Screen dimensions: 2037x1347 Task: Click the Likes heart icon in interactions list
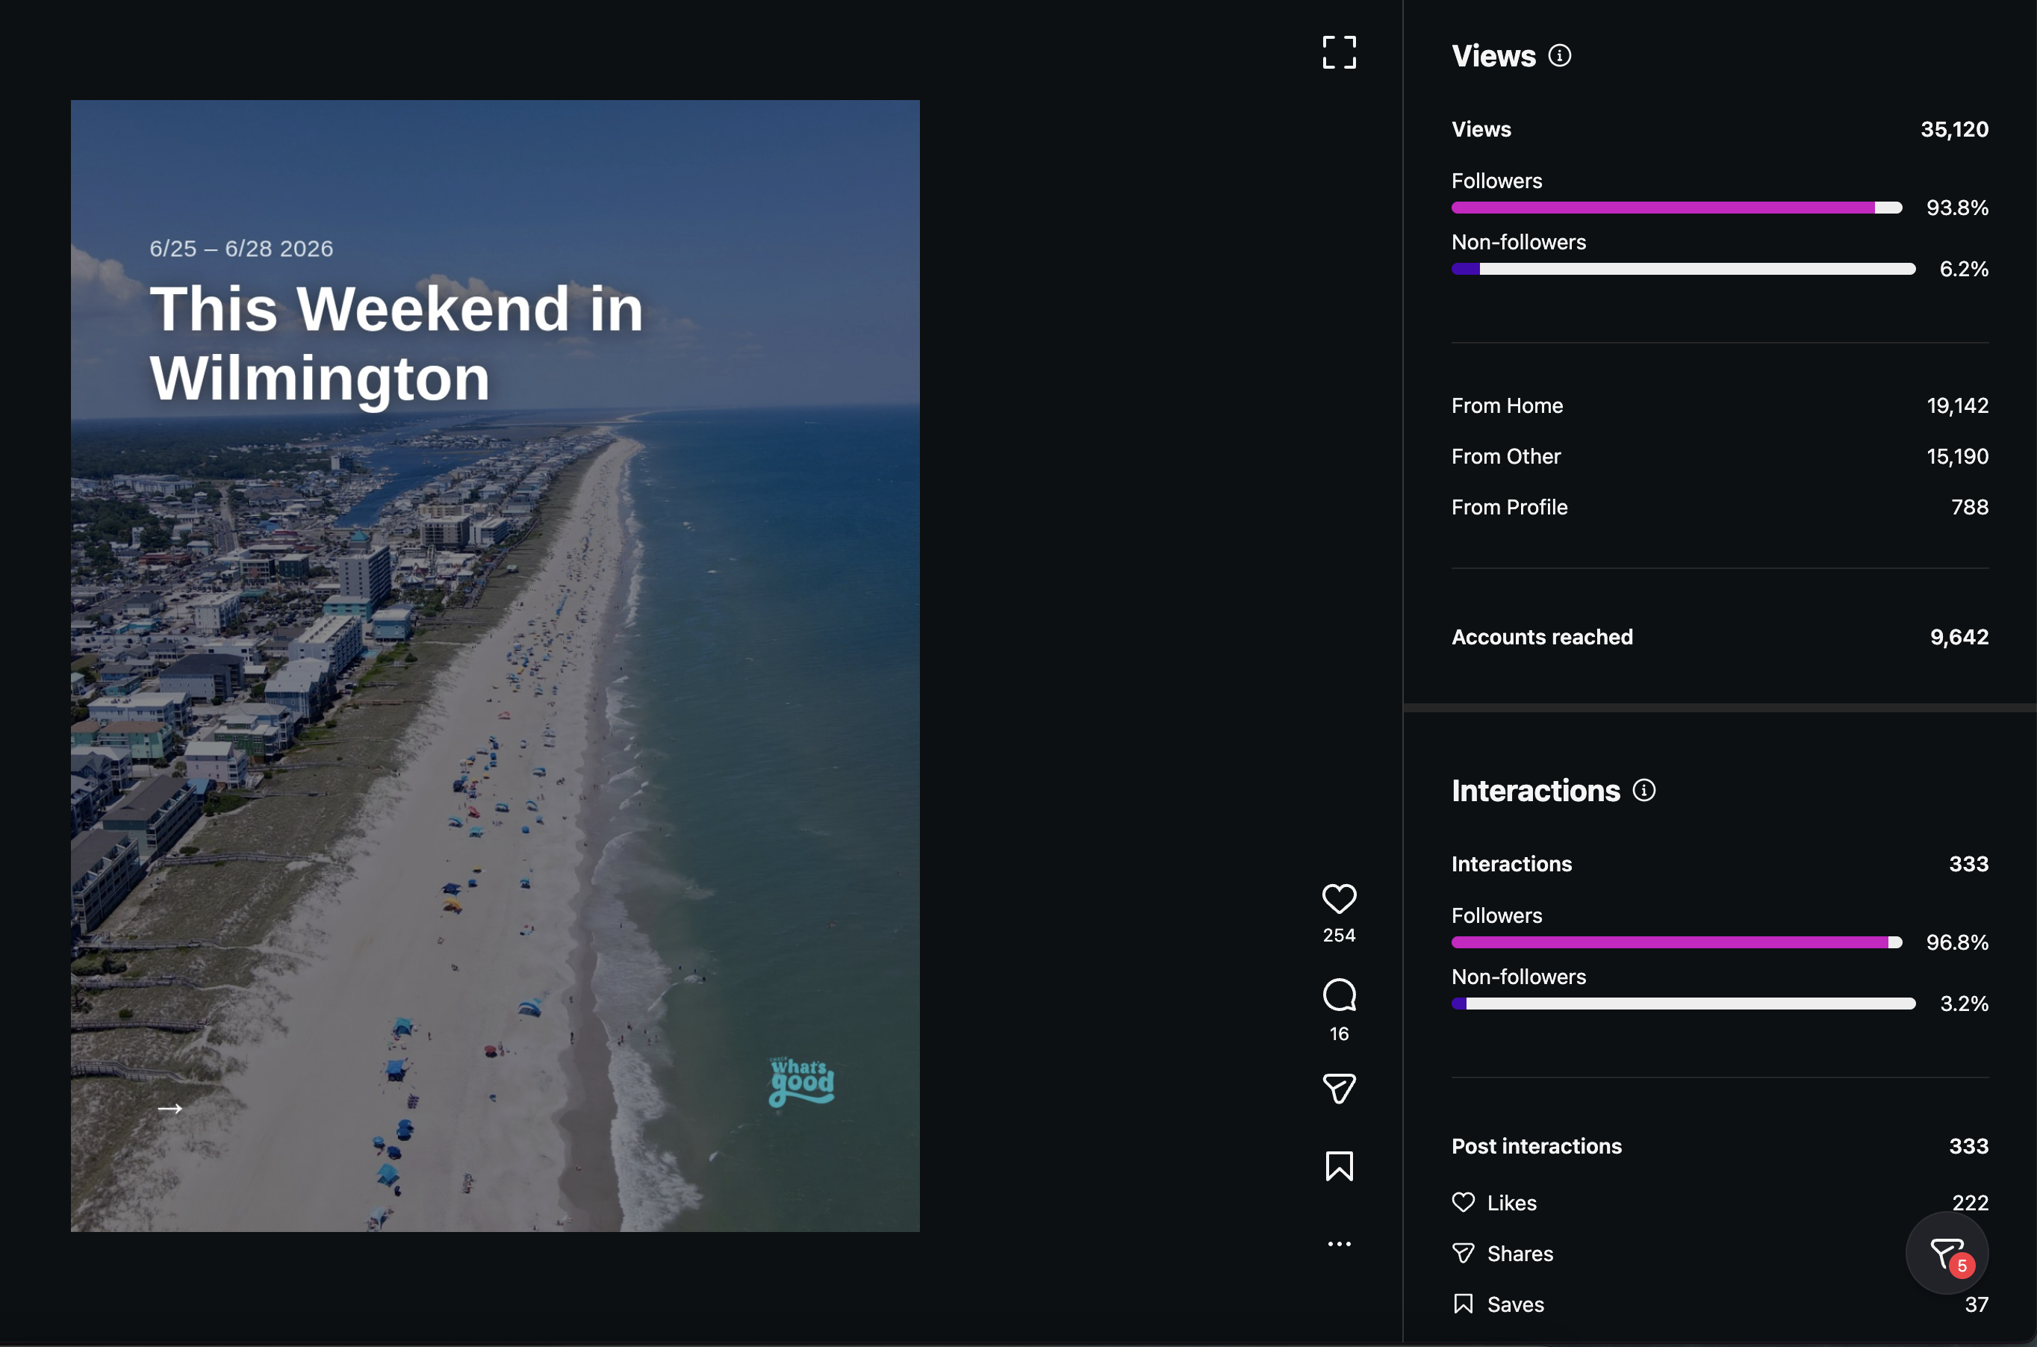click(x=1463, y=1202)
